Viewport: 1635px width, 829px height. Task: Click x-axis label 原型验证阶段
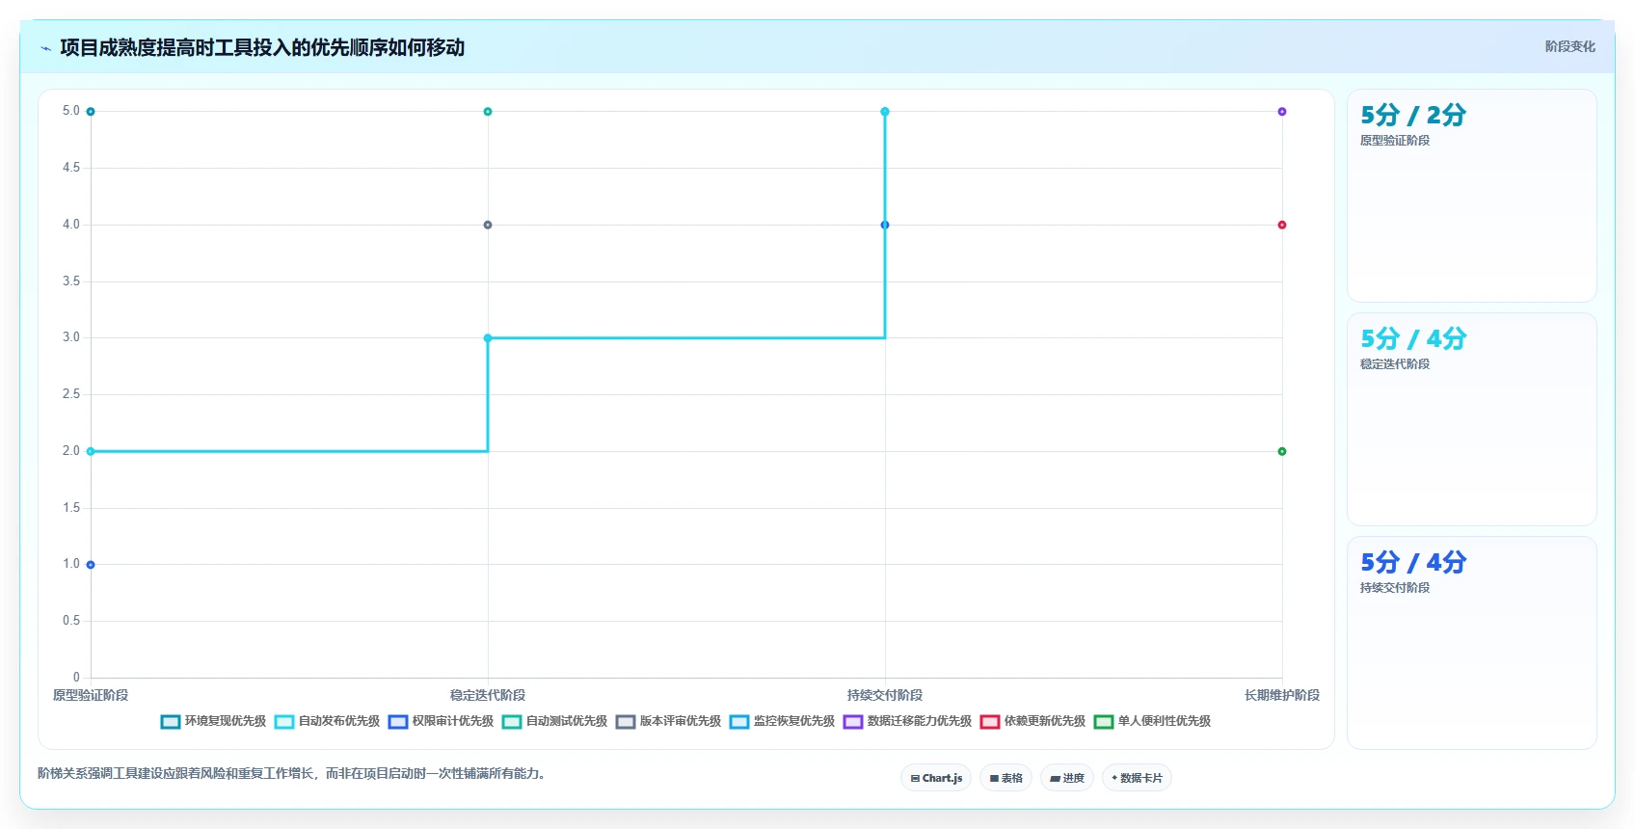(91, 695)
